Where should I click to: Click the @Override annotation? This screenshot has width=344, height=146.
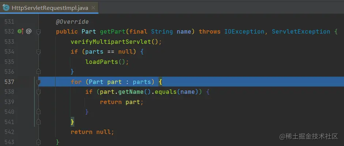(72, 22)
